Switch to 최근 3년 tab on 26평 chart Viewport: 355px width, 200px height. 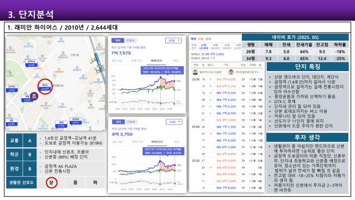(x=117, y=61)
